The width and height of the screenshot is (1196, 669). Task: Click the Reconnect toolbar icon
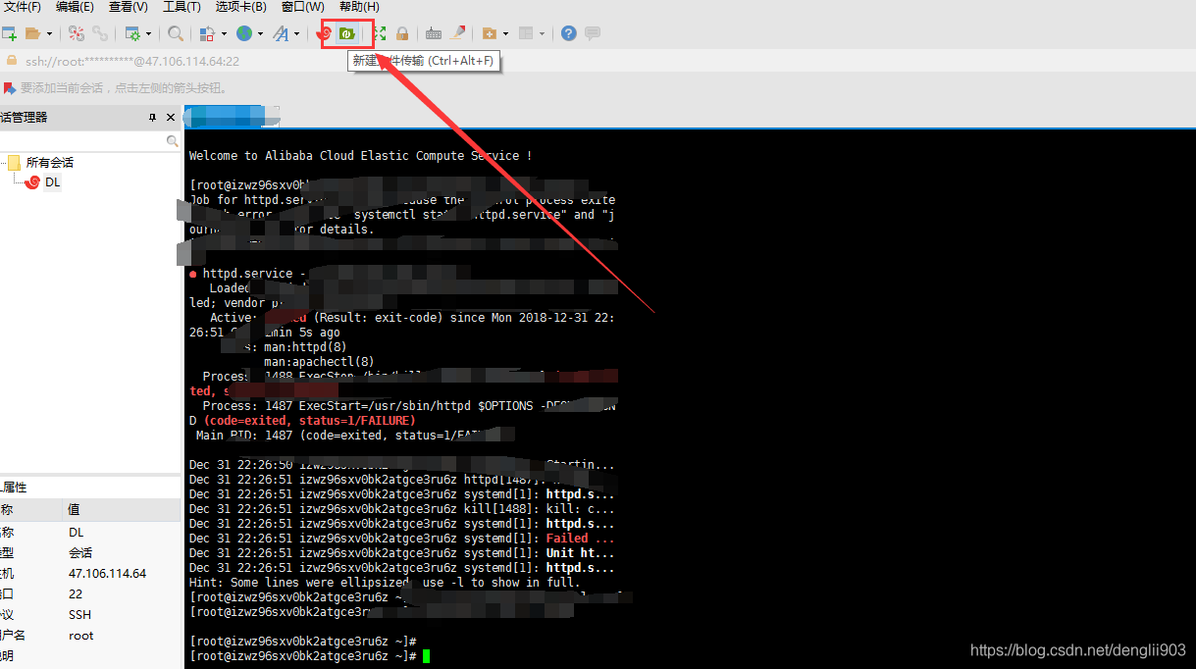tap(100, 33)
